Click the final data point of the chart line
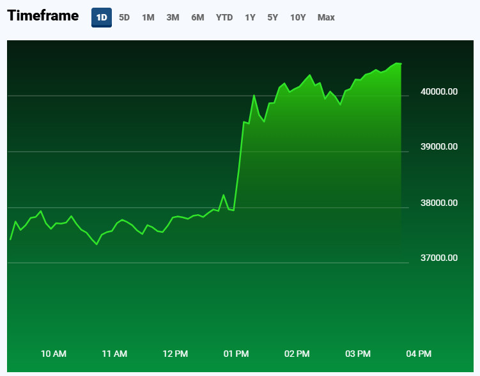Viewport: 480px width, 376px height. 401,64
